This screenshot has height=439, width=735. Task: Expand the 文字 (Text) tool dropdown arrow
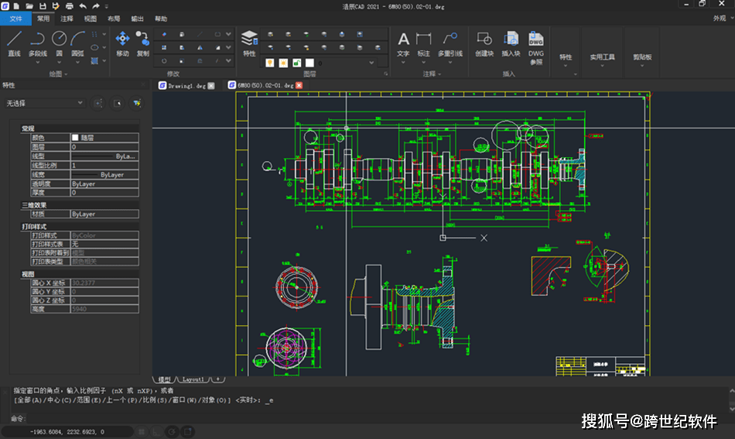coord(403,62)
